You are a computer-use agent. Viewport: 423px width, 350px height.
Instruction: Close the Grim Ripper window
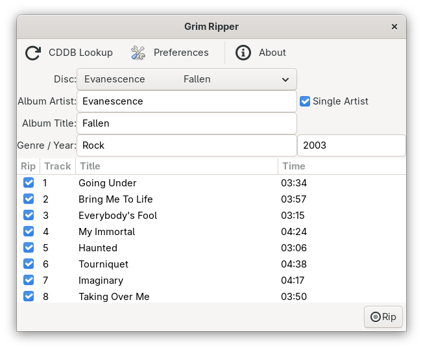coord(394,27)
